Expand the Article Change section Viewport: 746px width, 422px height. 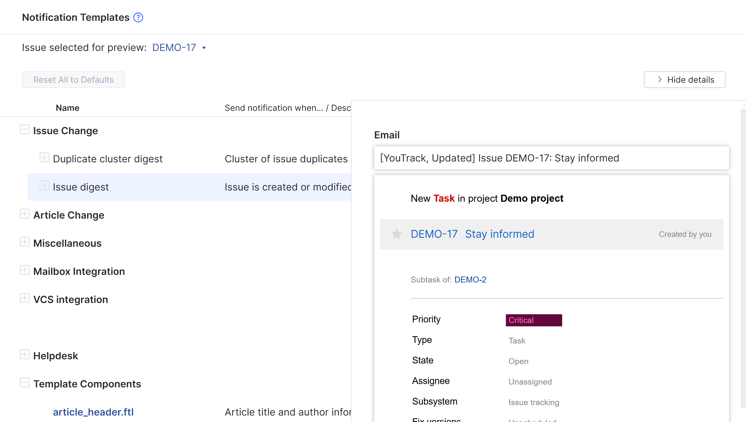pos(25,214)
